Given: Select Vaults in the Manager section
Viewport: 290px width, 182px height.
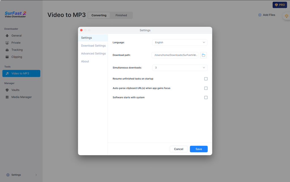Looking at the screenshot, I should (15, 90).
